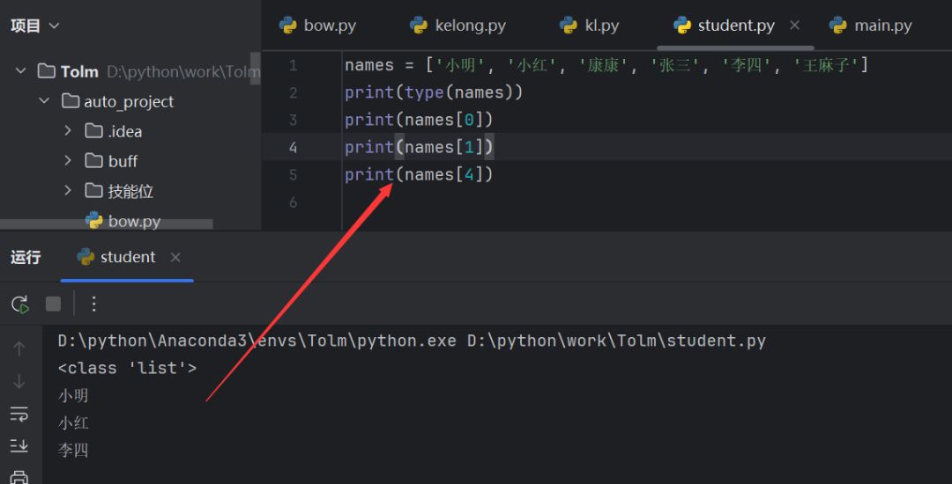Close the student run tab
The height and width of the screenshot is (484, 952).
coord(175,257)
